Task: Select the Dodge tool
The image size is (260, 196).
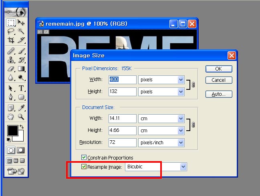Action: click(21, 77)
